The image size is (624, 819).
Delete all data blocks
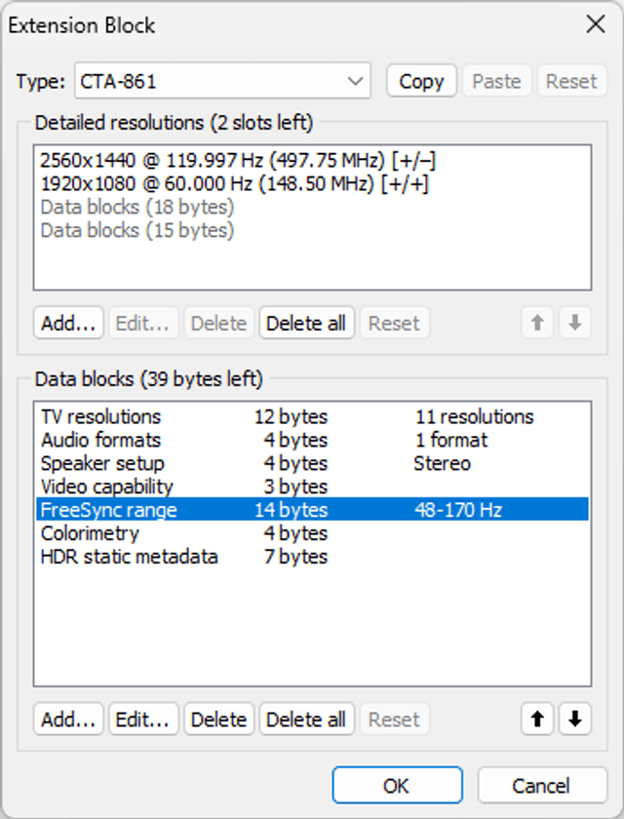(x=306, y=719)
